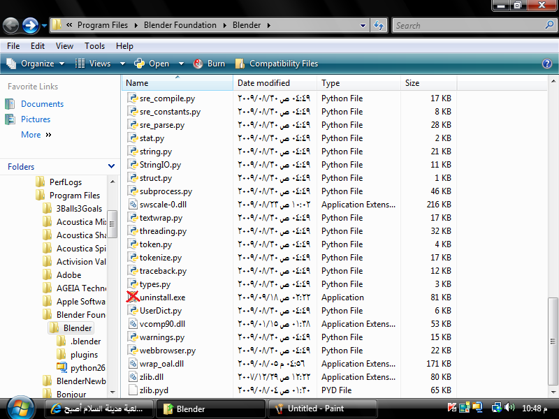Click the folder tree scrollbar thumb
Screen dimensions: 559x419
click(x=112, y=224)
